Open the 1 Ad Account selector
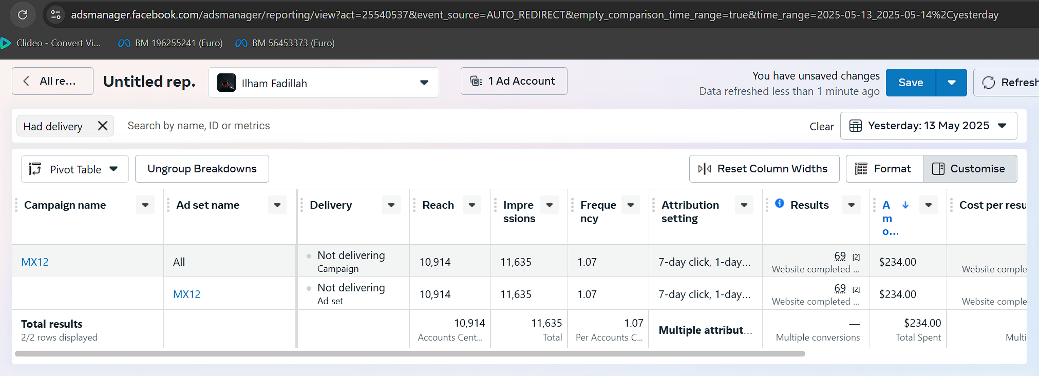Screen dimensions: 1039x376 [514, 81]
